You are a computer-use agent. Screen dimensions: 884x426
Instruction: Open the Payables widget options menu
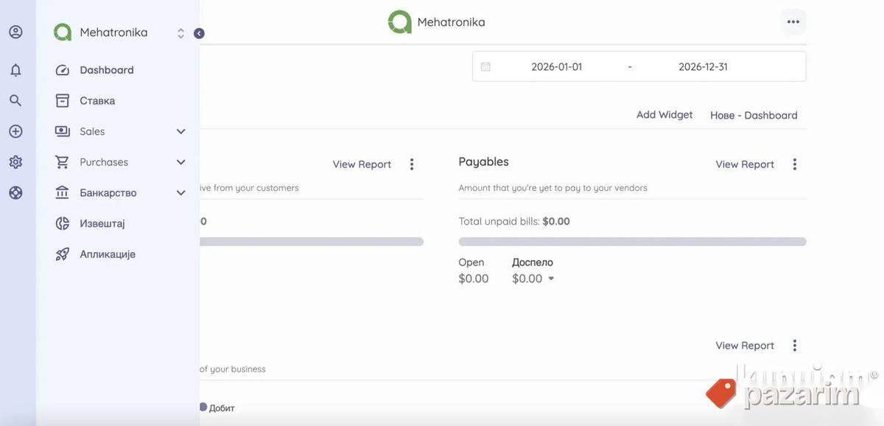pos(795,164)
